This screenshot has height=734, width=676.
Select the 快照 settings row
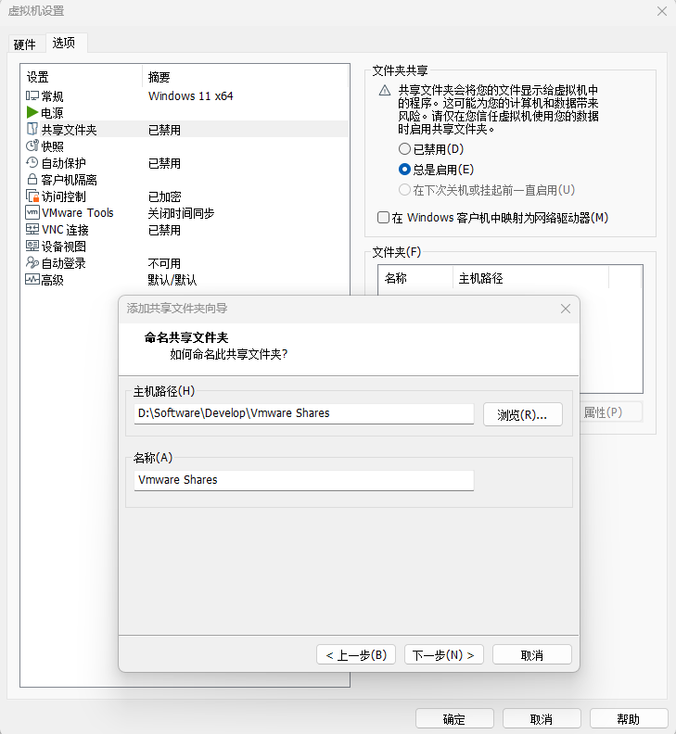click(185, 146)
